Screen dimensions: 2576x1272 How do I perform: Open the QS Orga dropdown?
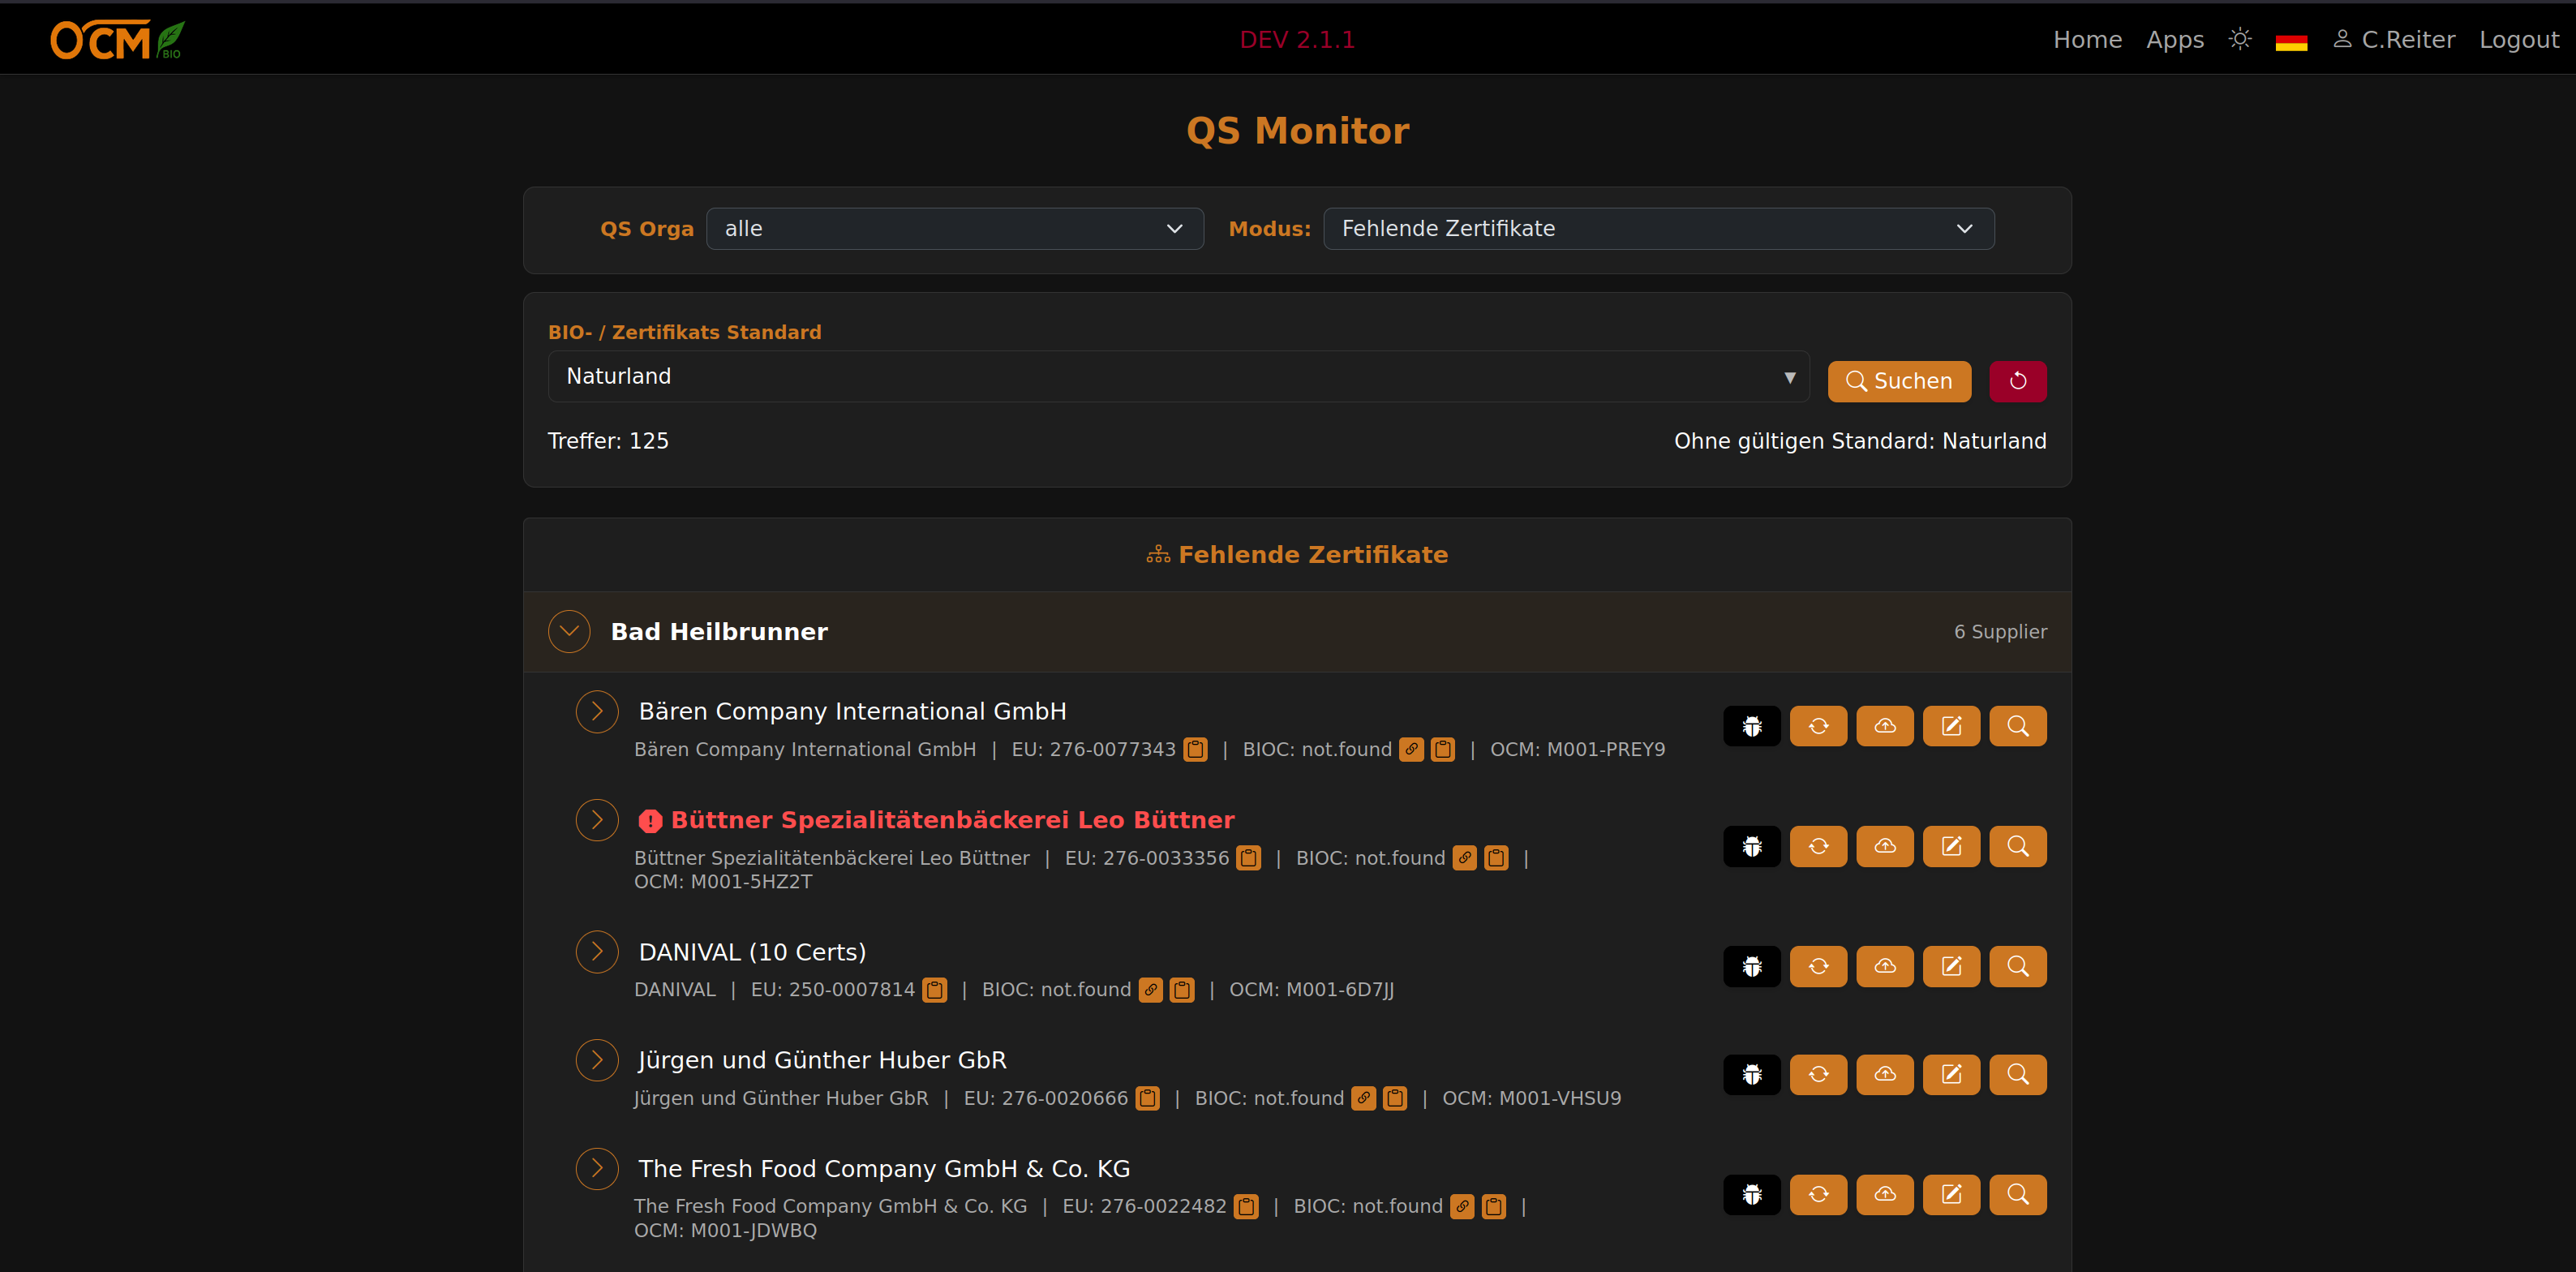coord(954,229)
